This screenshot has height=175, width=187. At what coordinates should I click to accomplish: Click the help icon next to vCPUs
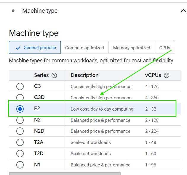(167, 75)
